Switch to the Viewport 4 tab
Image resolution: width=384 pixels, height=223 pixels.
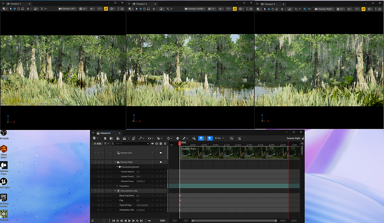click(270, 4)
